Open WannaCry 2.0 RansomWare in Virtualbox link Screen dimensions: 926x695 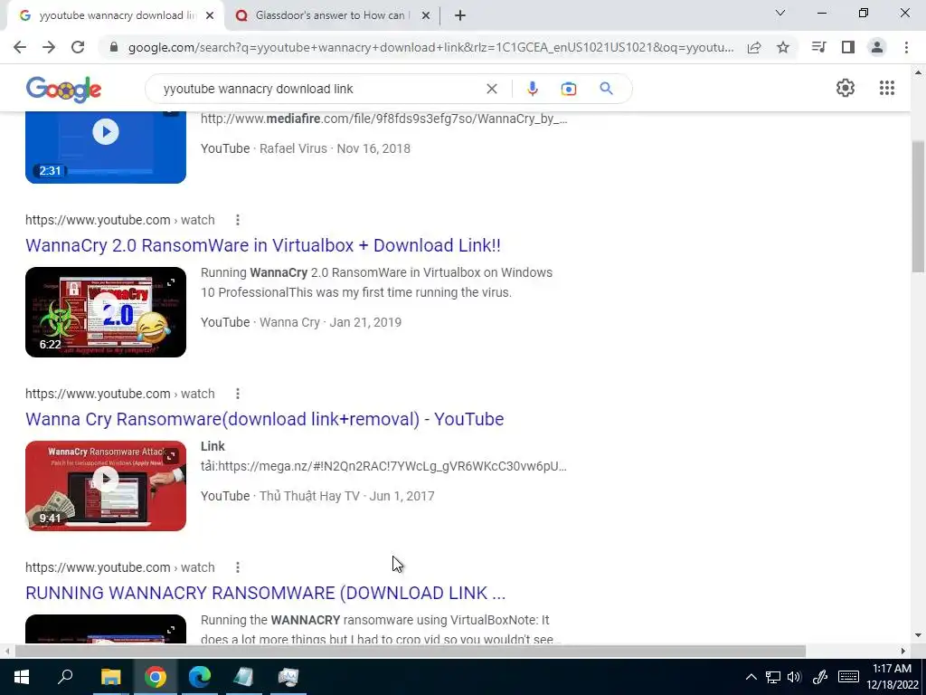coord(263,245)
